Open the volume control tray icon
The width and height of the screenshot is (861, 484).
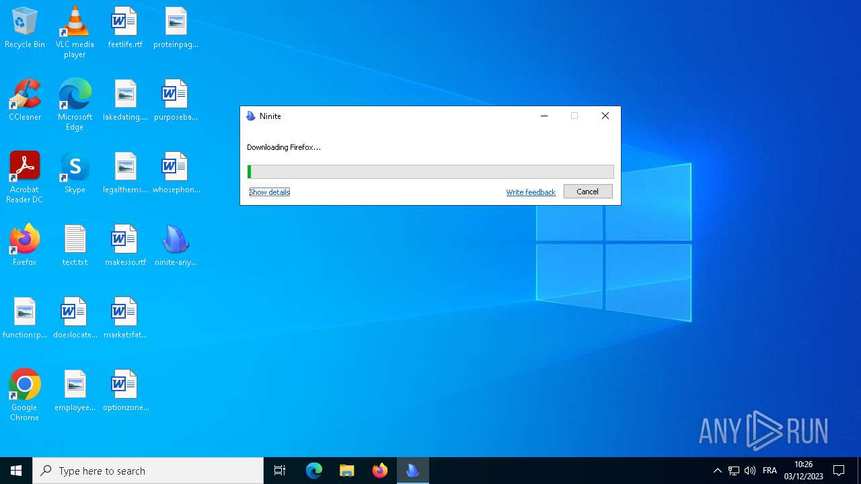click(750, 471)
